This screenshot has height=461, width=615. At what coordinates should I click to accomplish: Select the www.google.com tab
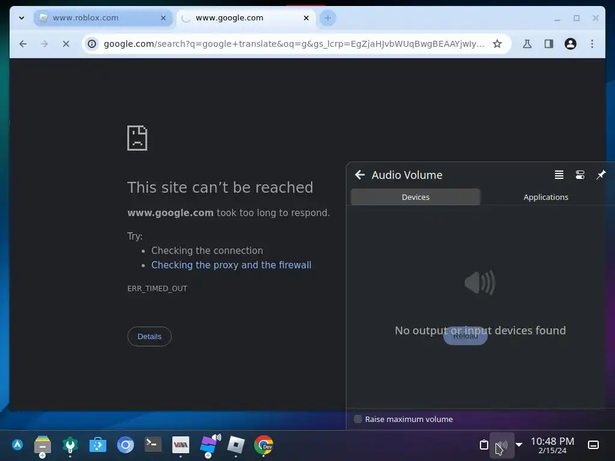[x=246, y=18]
